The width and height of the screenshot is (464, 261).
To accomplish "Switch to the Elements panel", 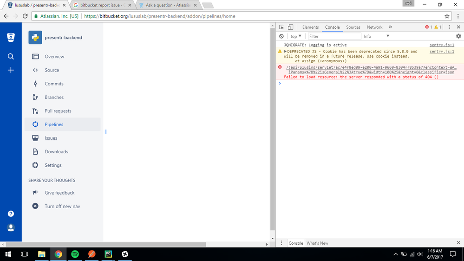I will tap(310, 27).
